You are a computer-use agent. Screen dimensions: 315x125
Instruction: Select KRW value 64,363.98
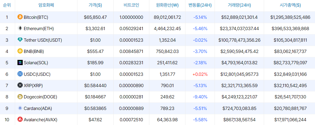[167, 120]
